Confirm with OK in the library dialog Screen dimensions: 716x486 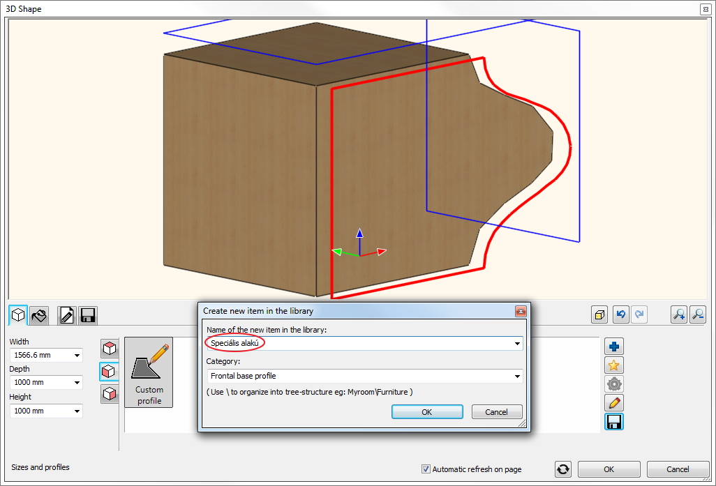(427, 412)
